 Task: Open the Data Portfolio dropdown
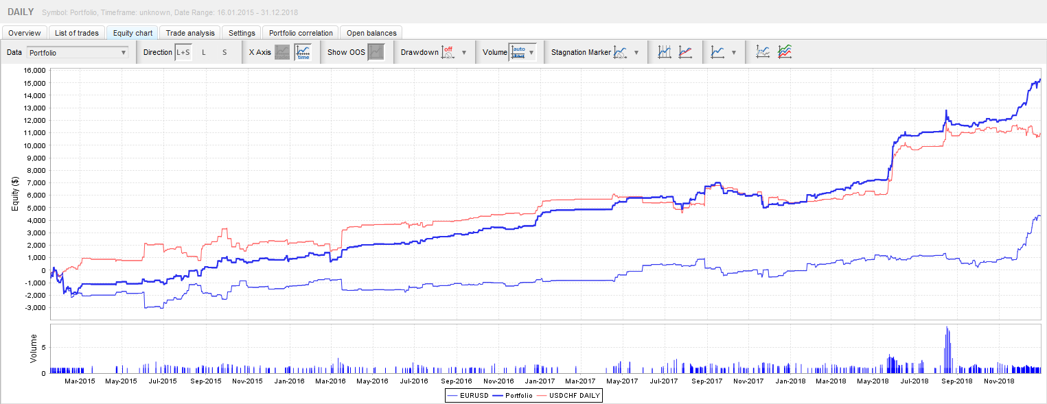coord(78,52)
